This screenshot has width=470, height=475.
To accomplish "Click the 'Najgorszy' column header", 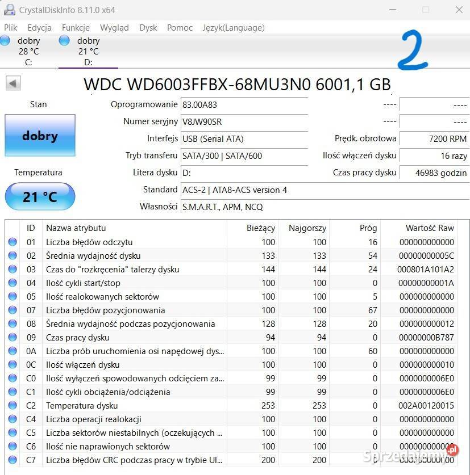I will [x=303, y=228].
